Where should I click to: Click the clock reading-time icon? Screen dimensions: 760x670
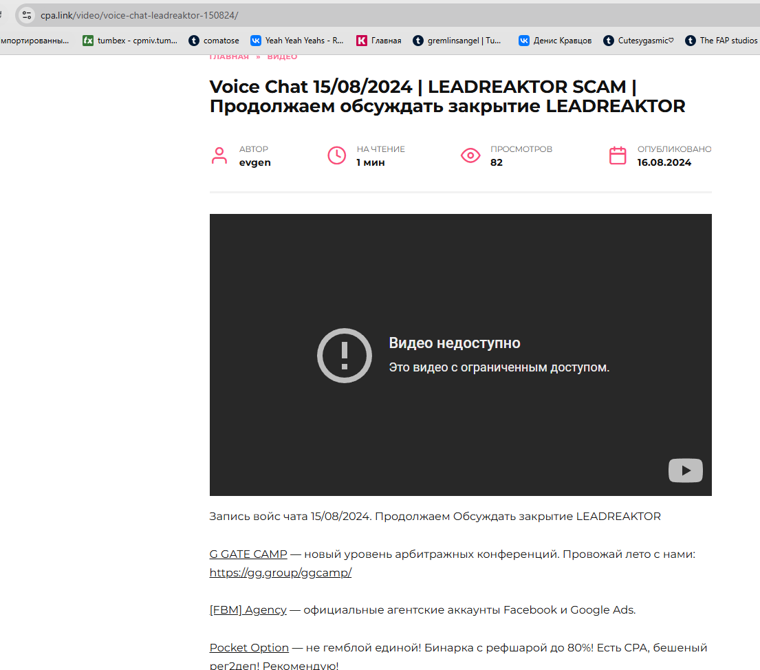click(337, 155)
